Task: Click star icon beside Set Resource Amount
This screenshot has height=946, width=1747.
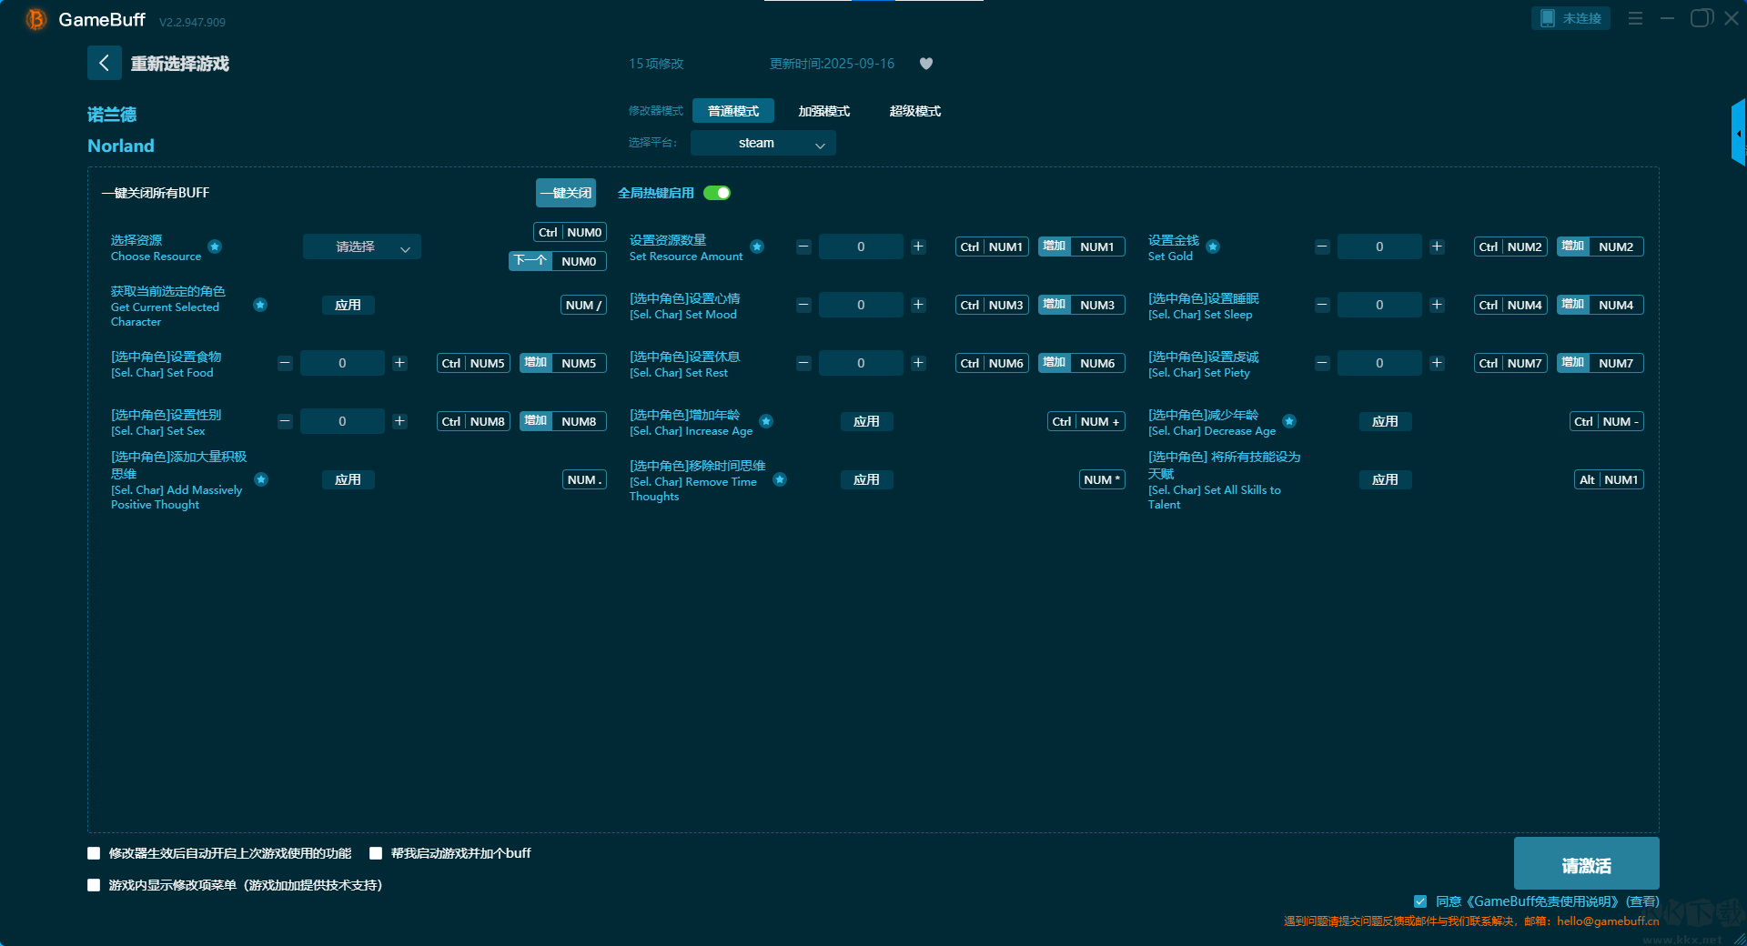Action: 757,247
